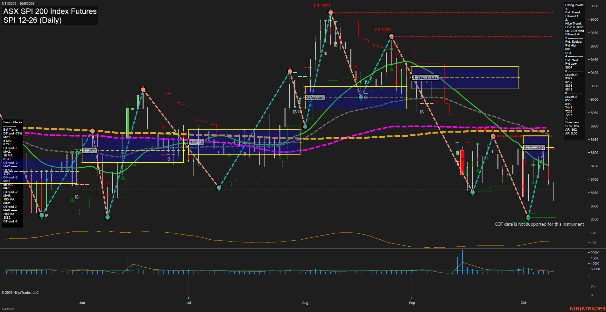The image size is (606, 312).
Task: Select the R3: 9327 resistance label
Action: (322, 6)
